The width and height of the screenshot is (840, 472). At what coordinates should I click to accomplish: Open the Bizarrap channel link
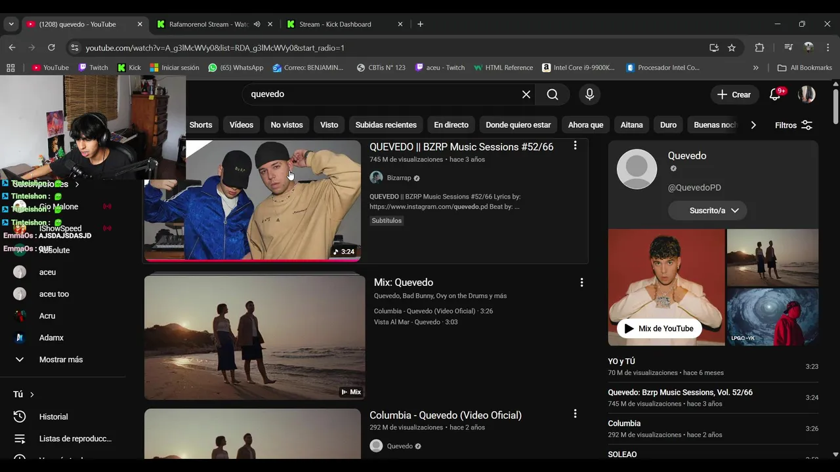pos(398,178)
